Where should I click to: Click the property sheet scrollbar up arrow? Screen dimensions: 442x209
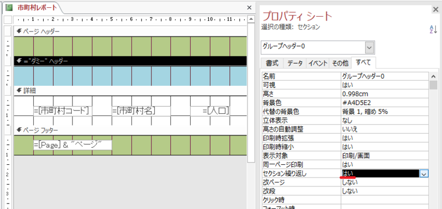pos(434,76)
